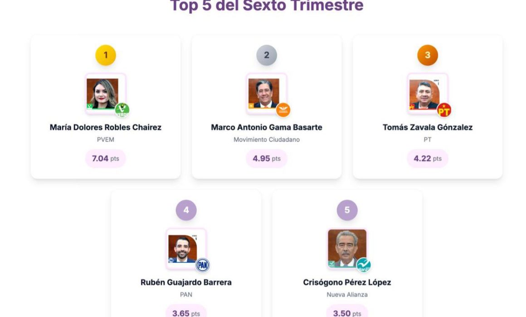Click the red PT party logo badge

coord(444,110)
